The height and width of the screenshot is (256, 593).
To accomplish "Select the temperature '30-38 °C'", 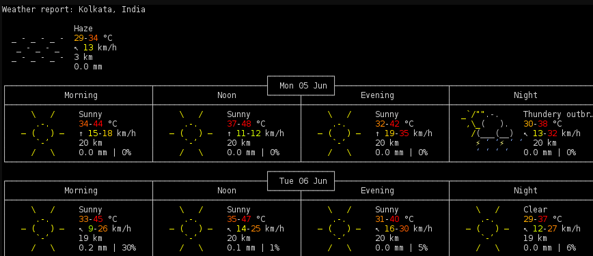I will (542, 124).
